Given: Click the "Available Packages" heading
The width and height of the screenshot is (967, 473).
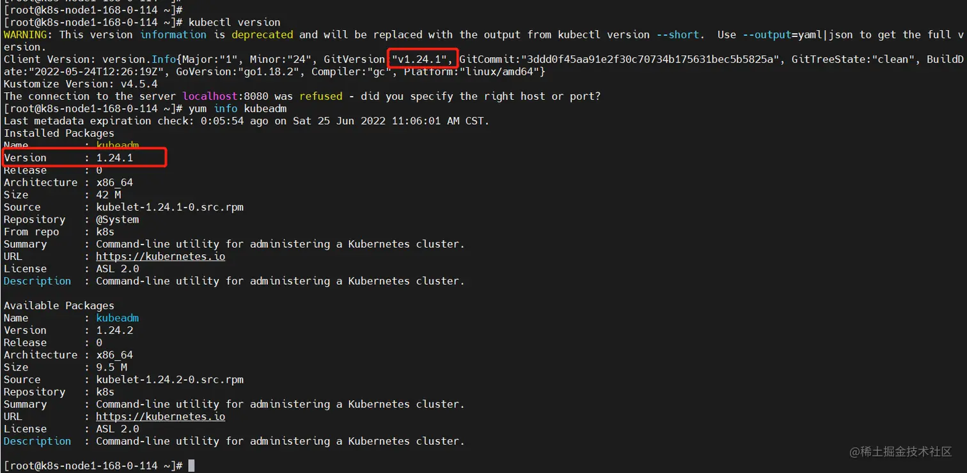Looking at the screenshot, I should [59, 305].
